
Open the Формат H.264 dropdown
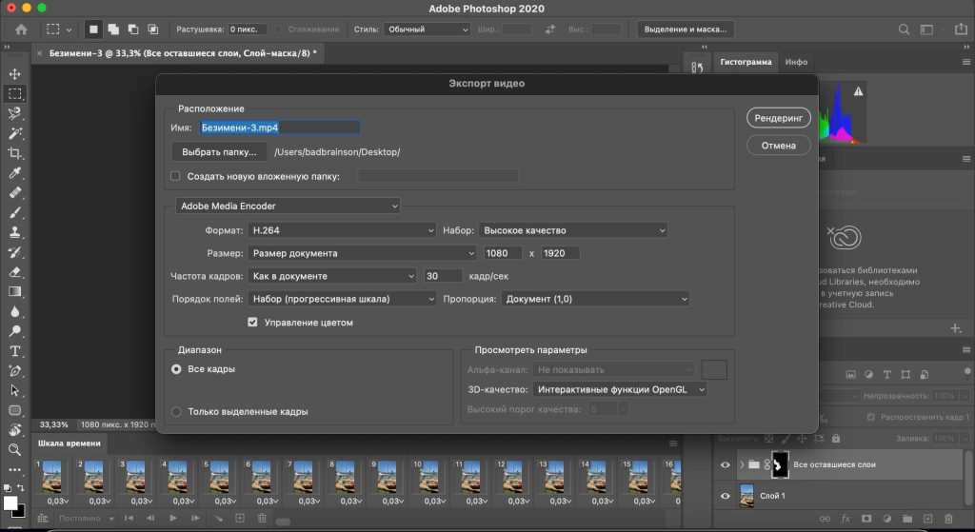point(341,230)
